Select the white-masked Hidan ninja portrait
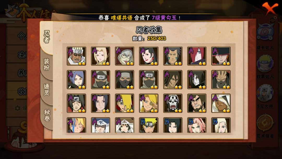 point(173,103)
